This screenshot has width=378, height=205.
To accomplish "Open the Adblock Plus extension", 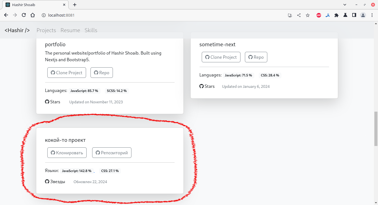I will click(x=319, y=15).
